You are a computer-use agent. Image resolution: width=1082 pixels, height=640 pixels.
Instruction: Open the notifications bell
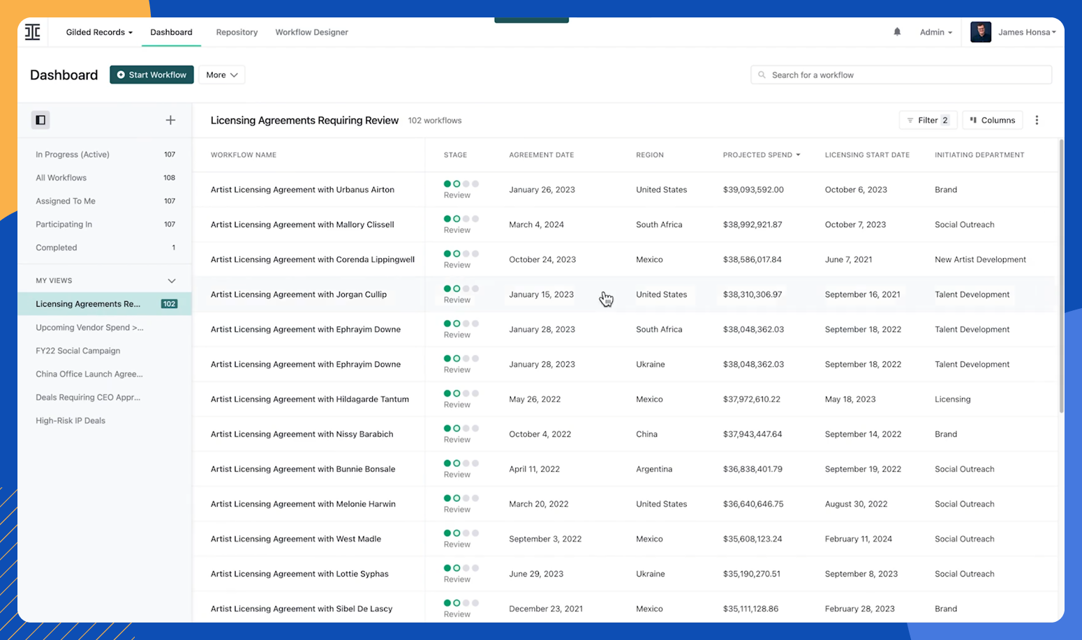pyautogui.click(x=897, y=31)
